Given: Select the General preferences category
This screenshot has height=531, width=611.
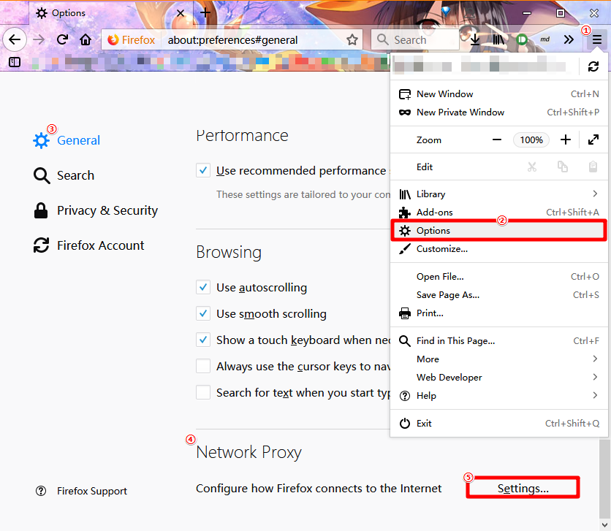Looking at the screenshot, I should tap(67, 140).
